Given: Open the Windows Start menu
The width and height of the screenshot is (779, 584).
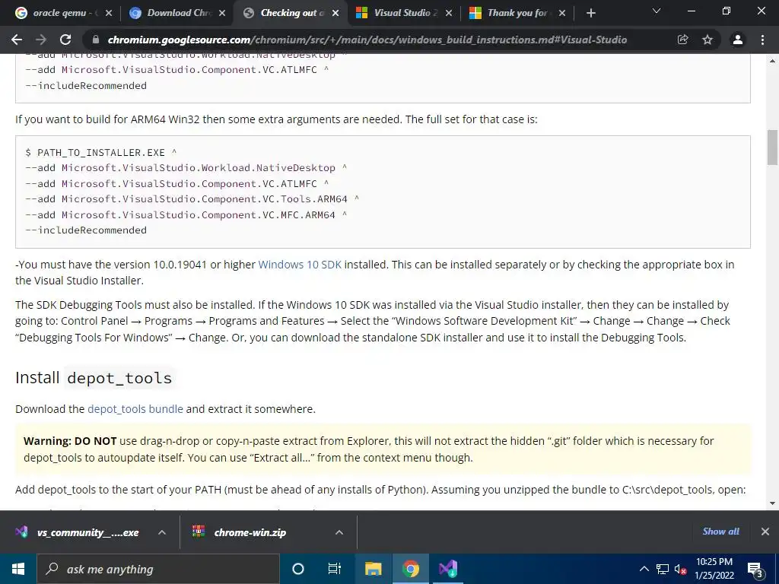Looking at the screenshot, I should point(18,569).
